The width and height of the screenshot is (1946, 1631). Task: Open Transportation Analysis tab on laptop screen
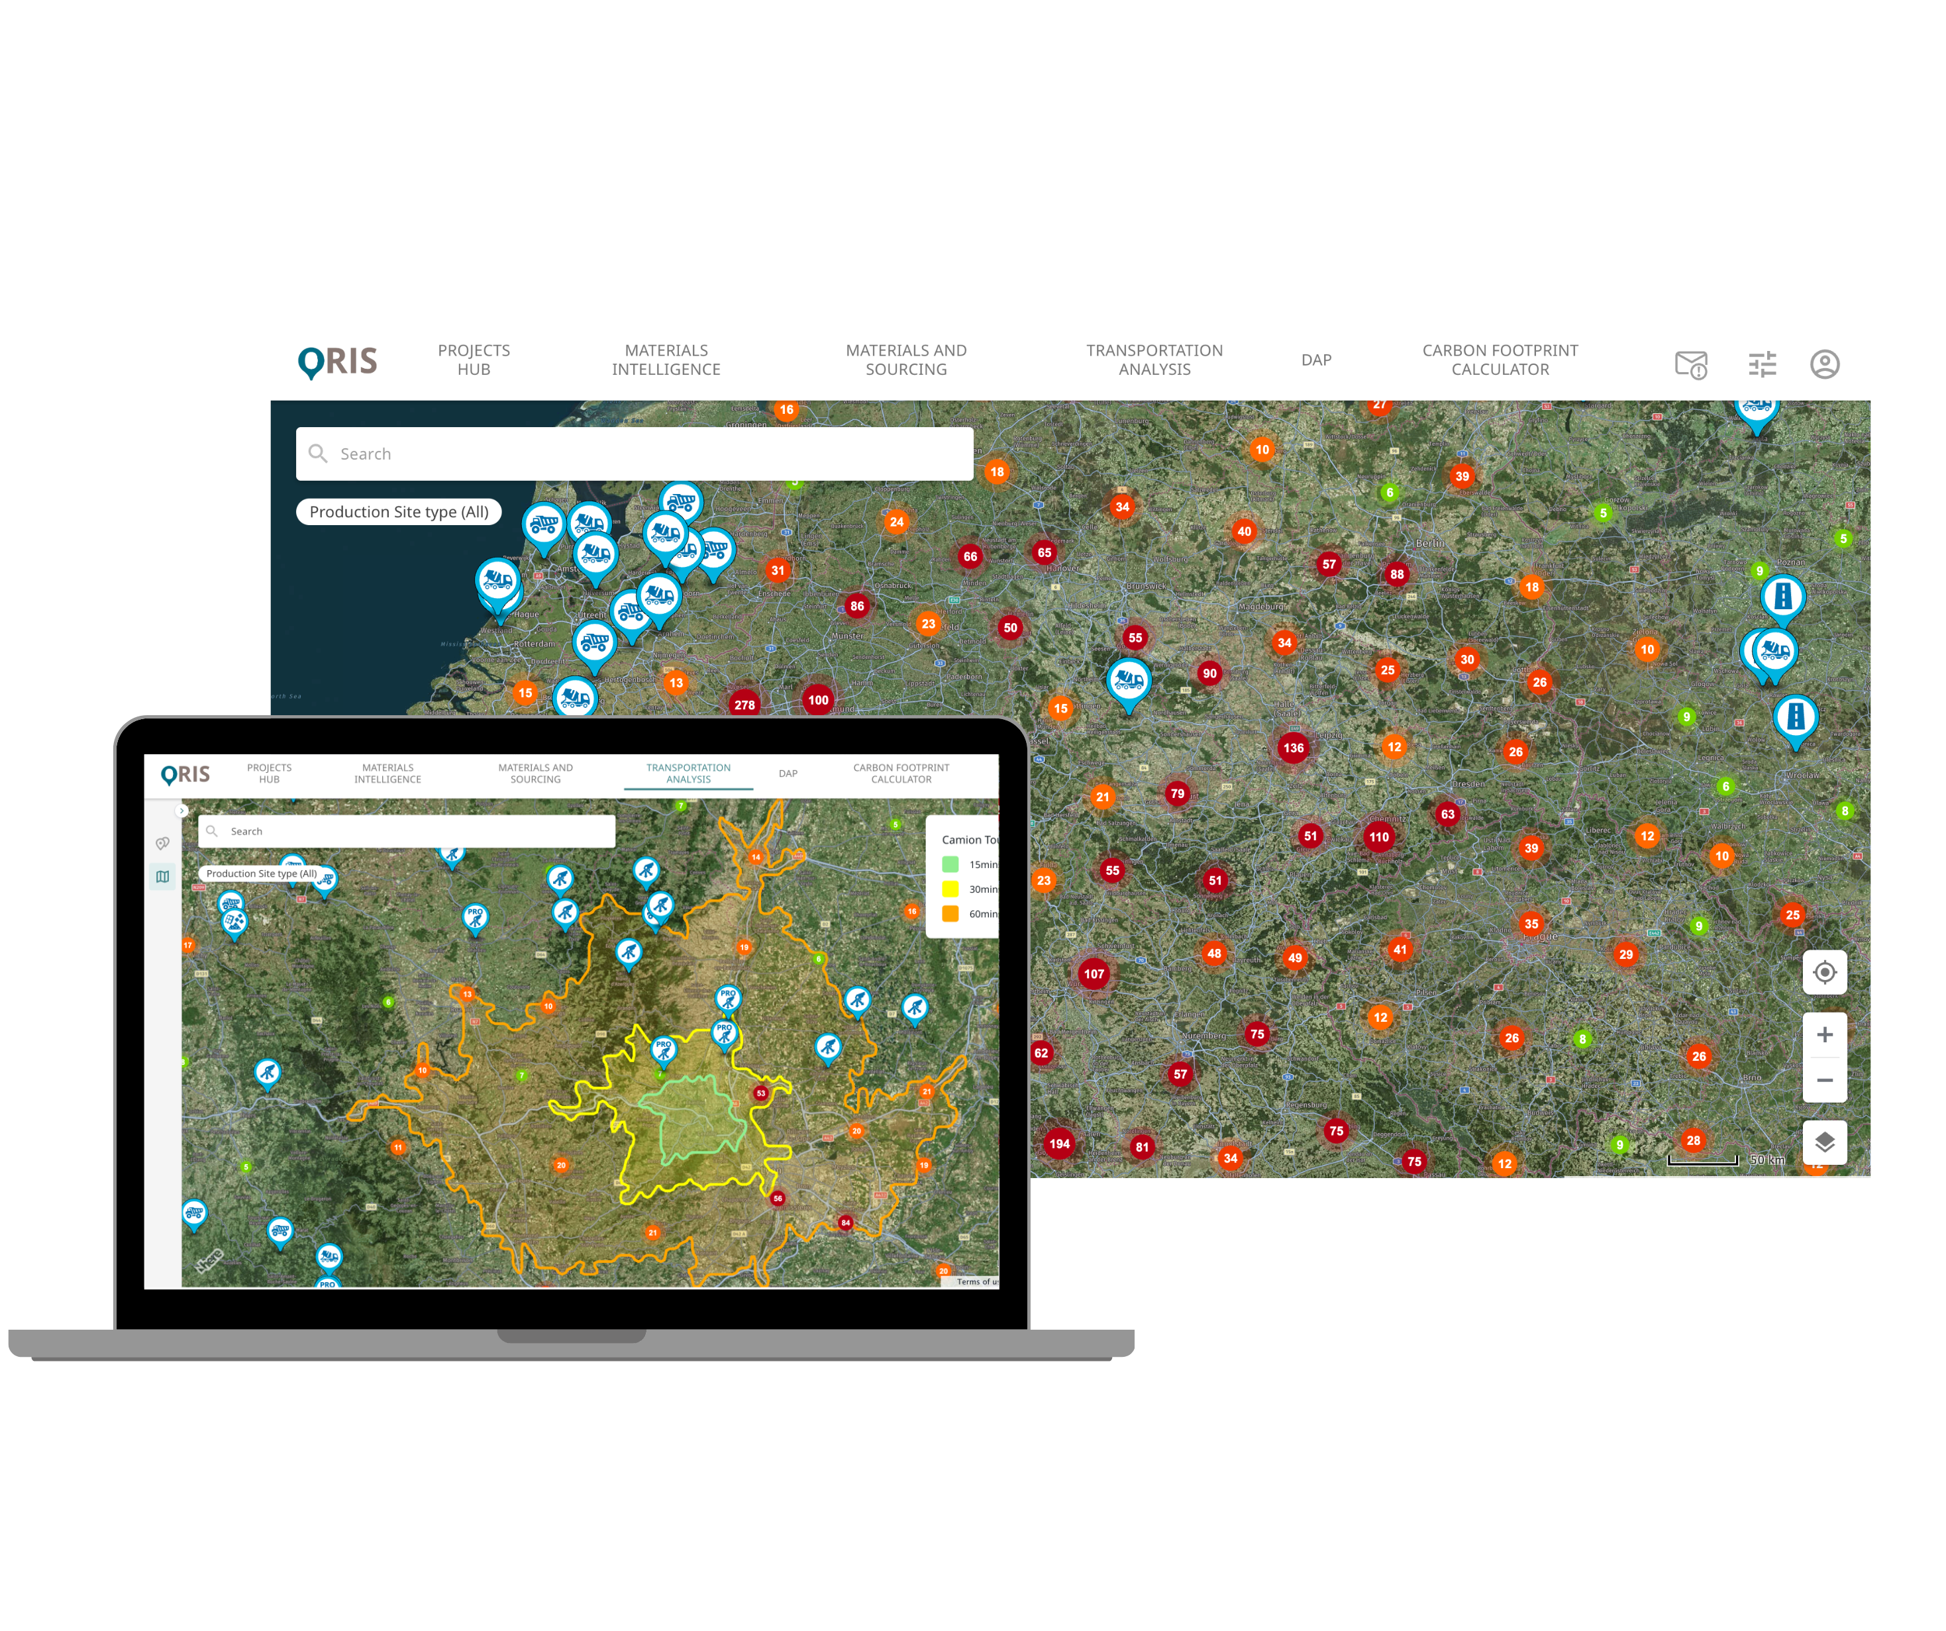click(688, 774)
